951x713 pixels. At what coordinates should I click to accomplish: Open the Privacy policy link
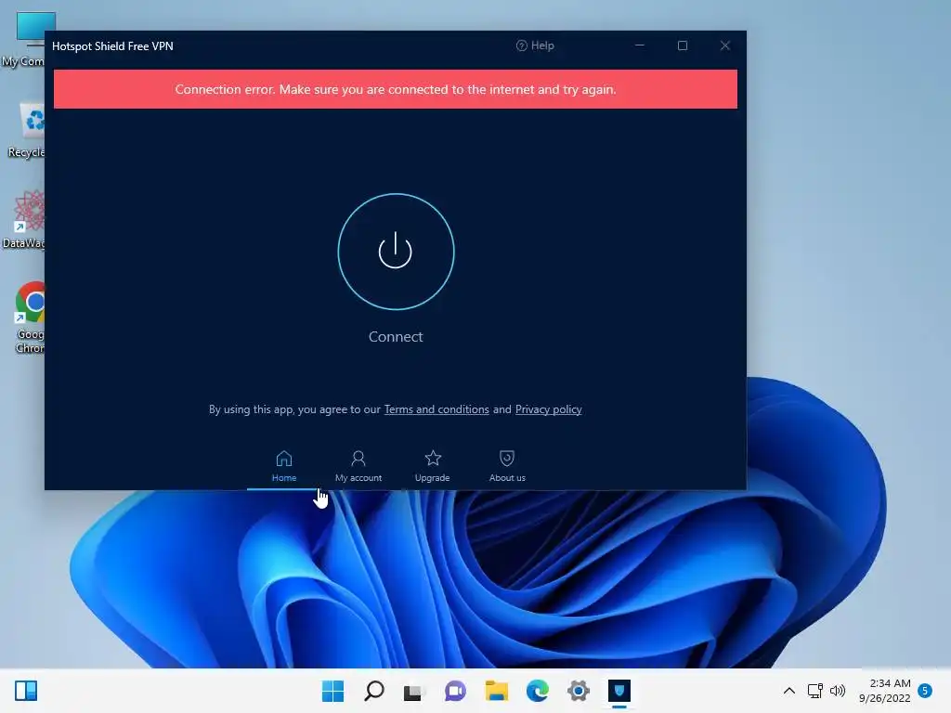[548, 409]
